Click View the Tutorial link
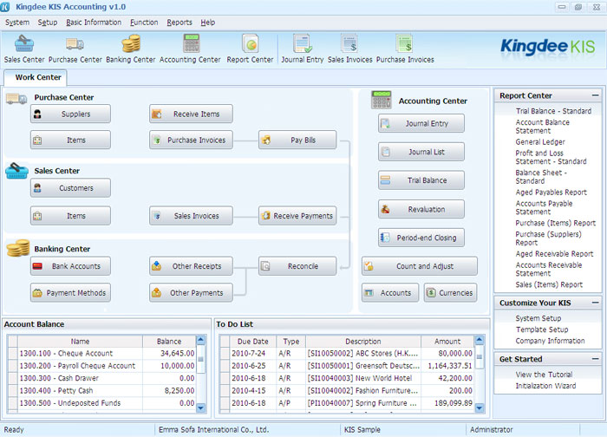The image size is (607, 437). tap(544, 375)
